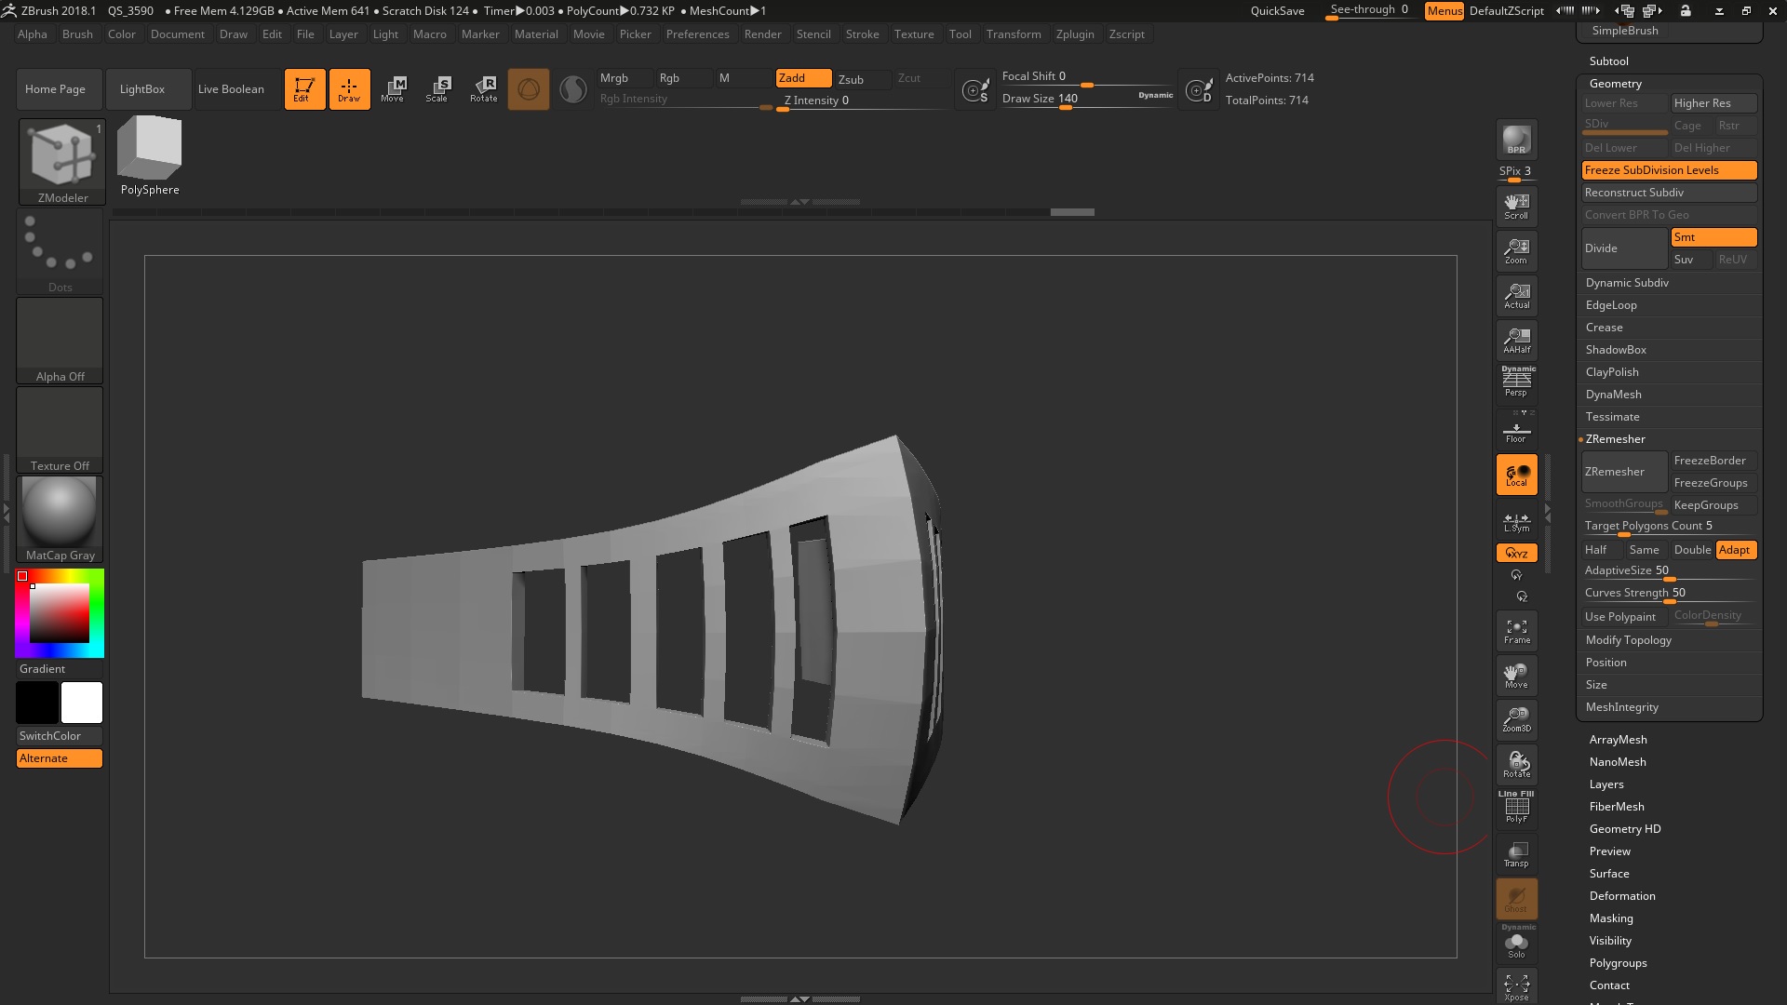This screenshot has height=1005, width=1787.
Task: Activate the Draw mode button
Action: click(x=349, y=89)
